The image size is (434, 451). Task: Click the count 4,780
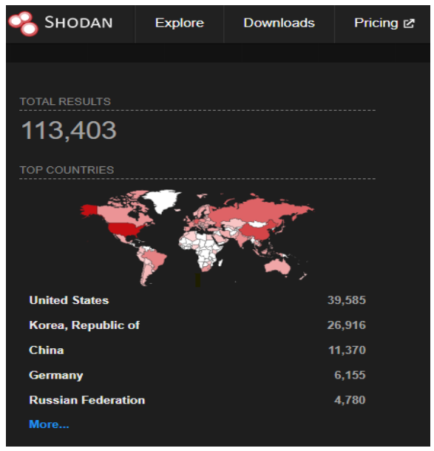(x=350, y=400)
